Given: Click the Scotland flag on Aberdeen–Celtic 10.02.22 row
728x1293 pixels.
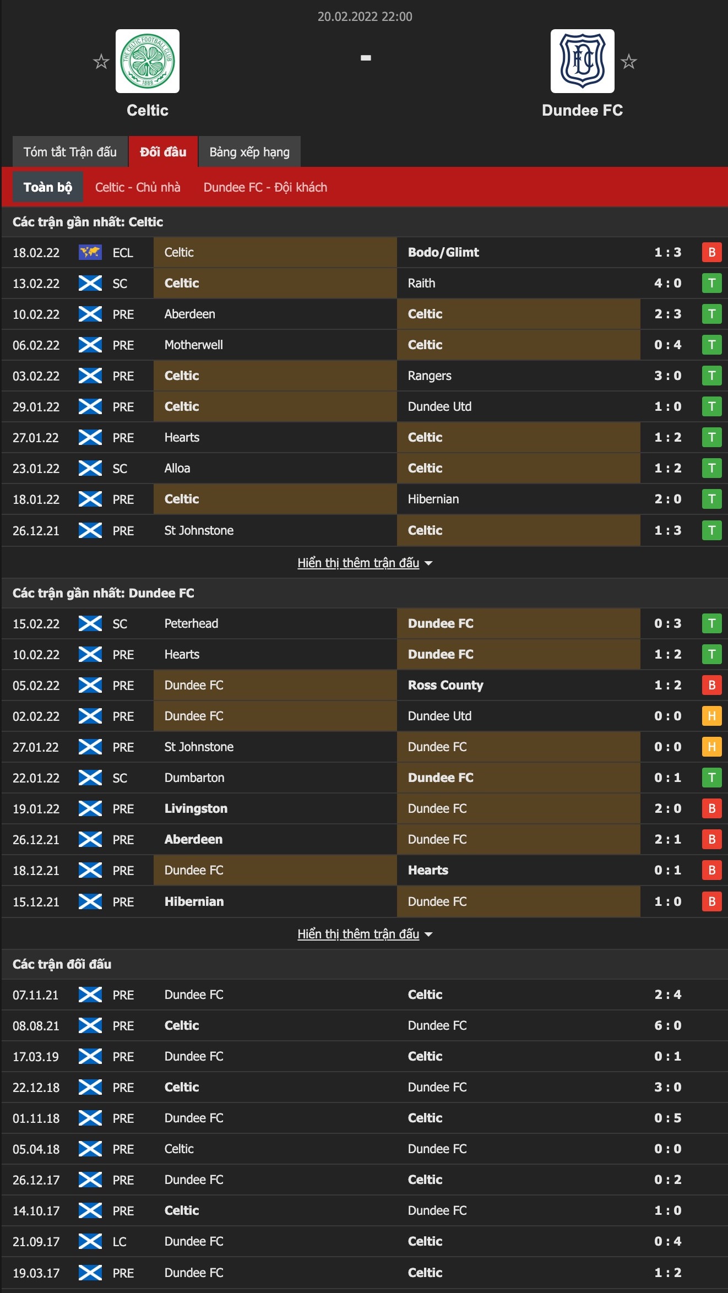Looking at the screenshot, I should [90, 314].
